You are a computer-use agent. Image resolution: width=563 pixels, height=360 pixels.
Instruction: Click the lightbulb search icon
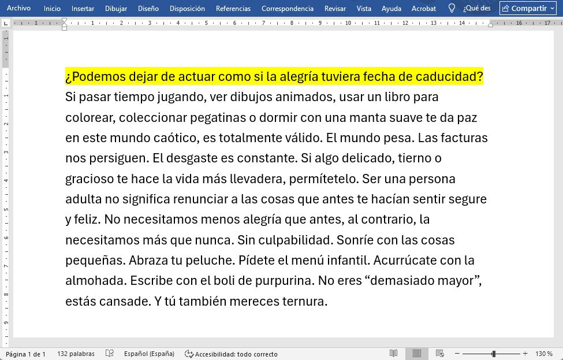click(x=451, y=8)
